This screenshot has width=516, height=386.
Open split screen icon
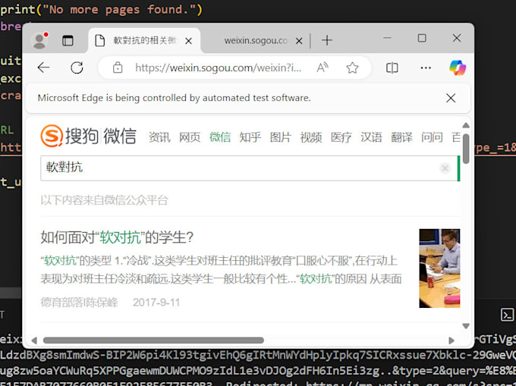(392, 67)
